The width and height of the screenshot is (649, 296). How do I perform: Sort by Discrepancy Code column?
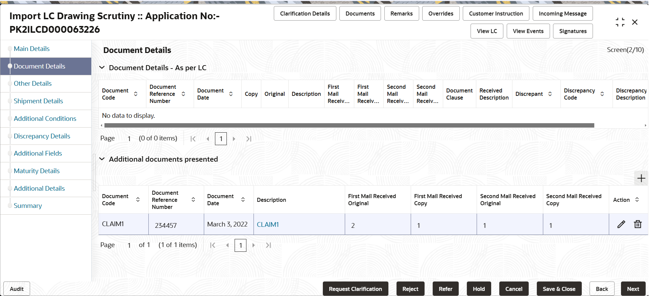pyautogui.click(x=602, y=94)
